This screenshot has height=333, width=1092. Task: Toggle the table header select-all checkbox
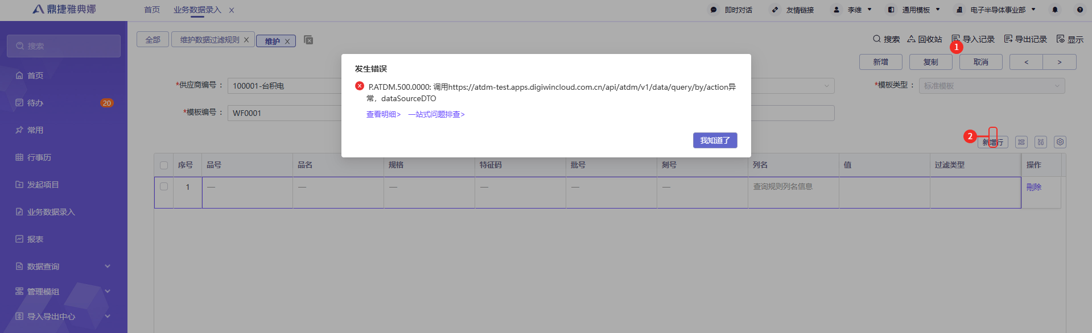164,165
